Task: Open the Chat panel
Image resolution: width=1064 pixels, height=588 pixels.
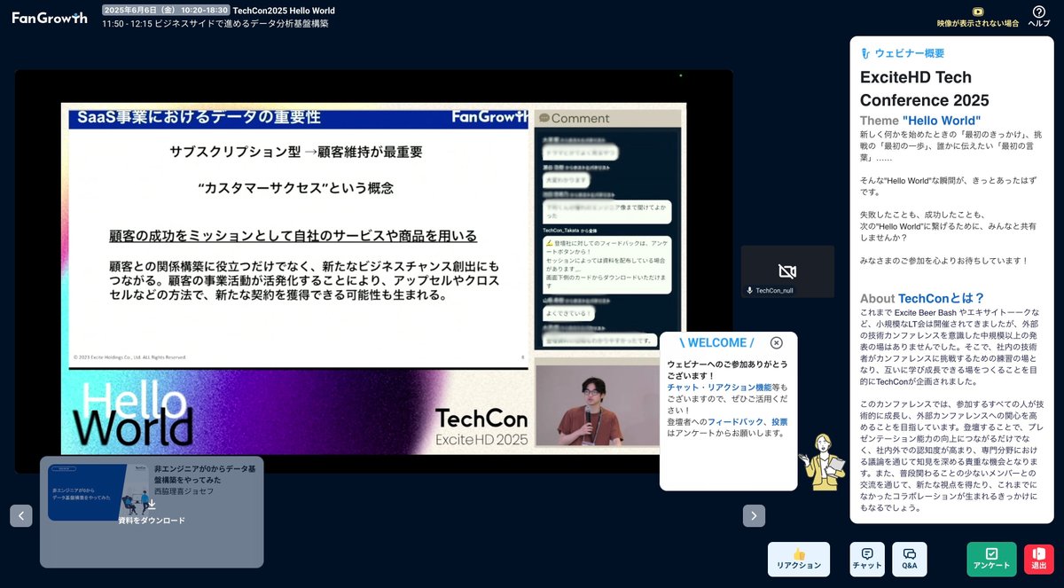Action: coord(867,560)
